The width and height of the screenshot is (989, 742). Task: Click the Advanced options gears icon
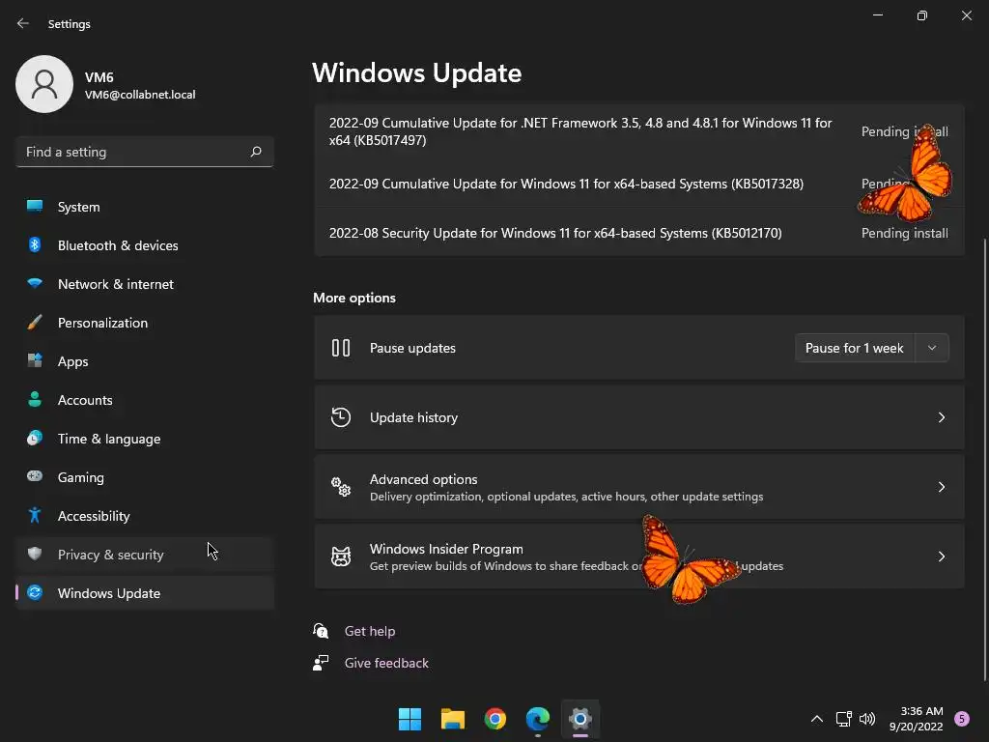[341, 487]
